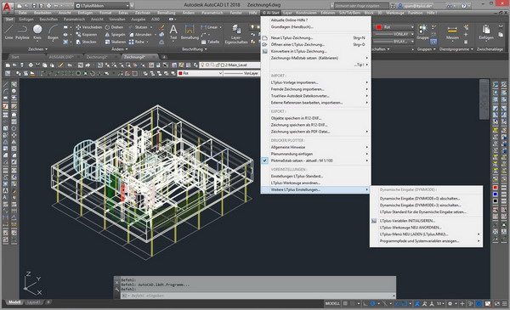Viewport: 510px width, 310px height.
Task: Click the help question mark icon
Action: click(x=463, y=6)
